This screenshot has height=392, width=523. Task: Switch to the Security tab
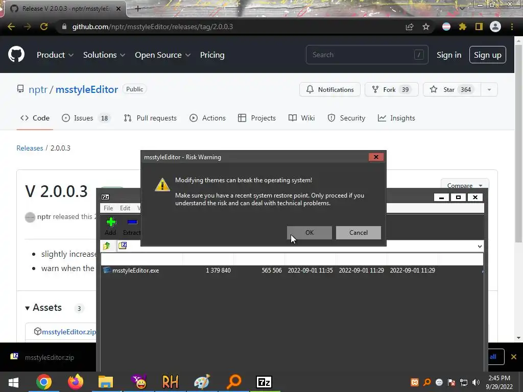(x=346, y=118)
